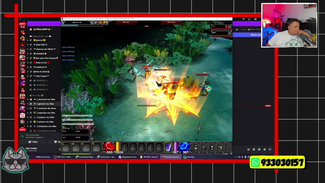The width and height of the screenshot is (325, 183).
Task: Toggle Video camera in voice panel
Action: [x=33, y=142]
